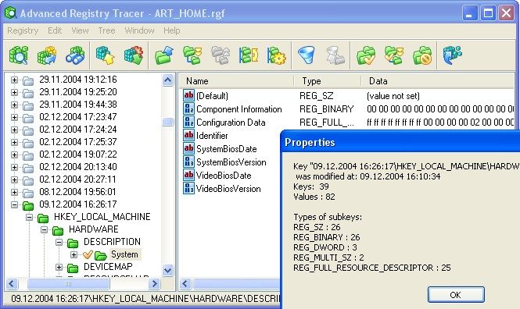Screen dimensions: 520x309
Task: Click the grayed-out folders toolbar icon
Action: [221, 55]
